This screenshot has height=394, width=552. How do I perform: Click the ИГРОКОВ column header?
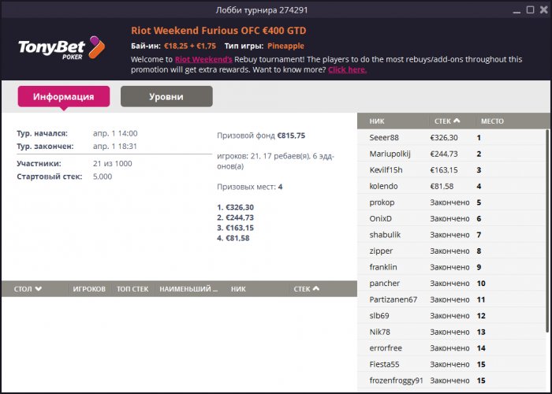pos(89,289)
